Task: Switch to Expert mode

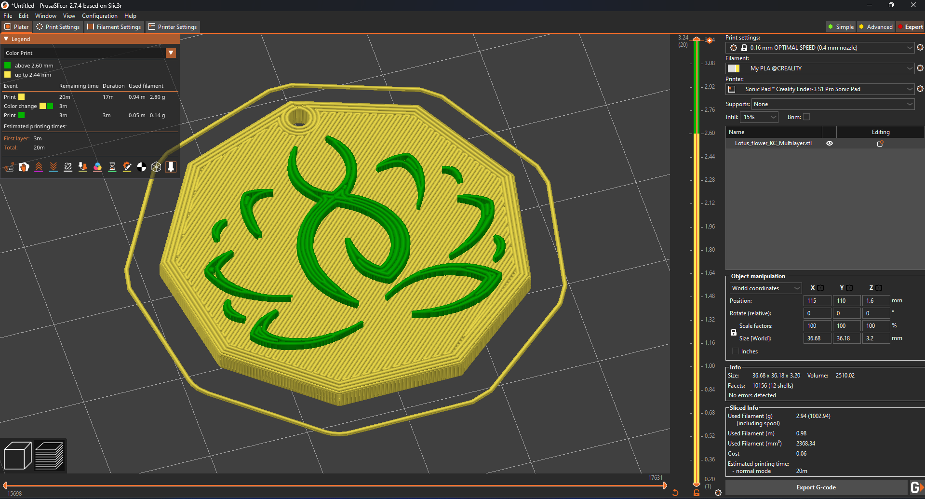Action: click(x=911, y=27)
